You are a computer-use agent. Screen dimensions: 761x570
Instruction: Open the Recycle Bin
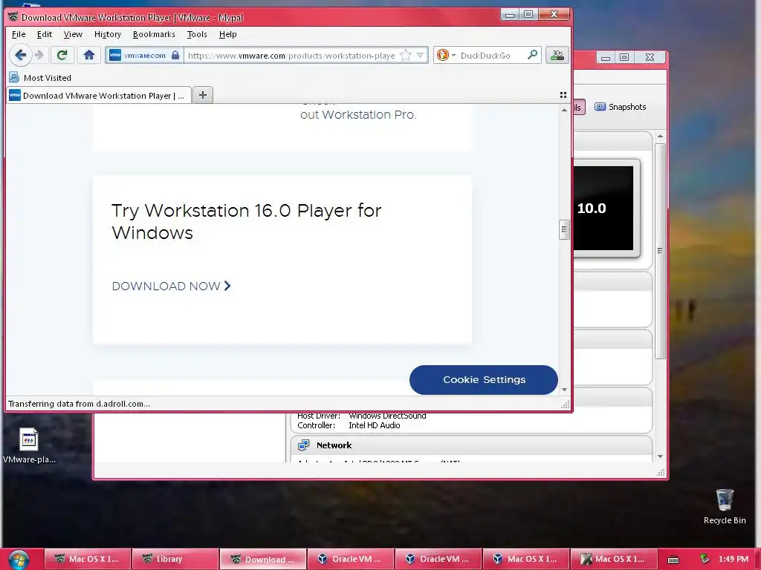point(725,506)
